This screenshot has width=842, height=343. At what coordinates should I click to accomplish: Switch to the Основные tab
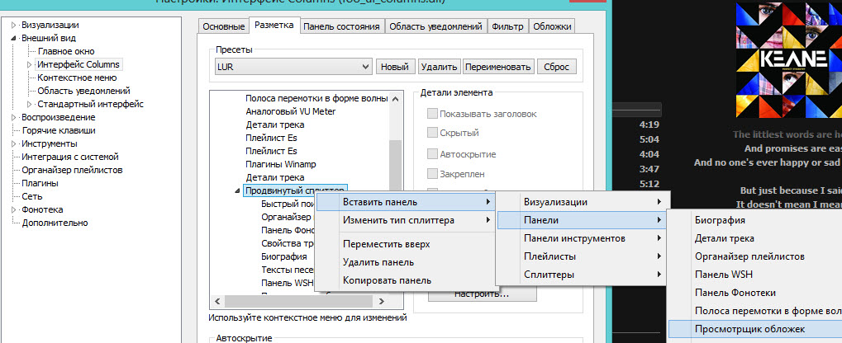(x=223, y=26)
